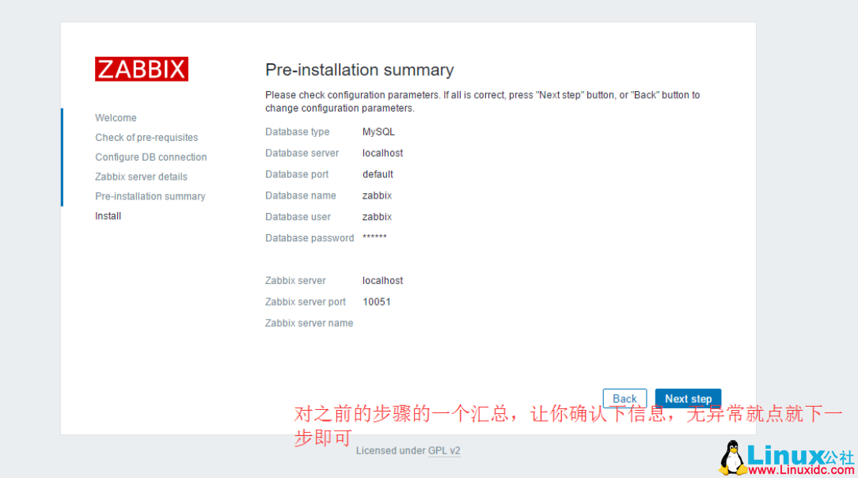Viewport: 858px width, 478px height.
Task: Select the Welcome step in sidebar
Action: click(116, 118)
